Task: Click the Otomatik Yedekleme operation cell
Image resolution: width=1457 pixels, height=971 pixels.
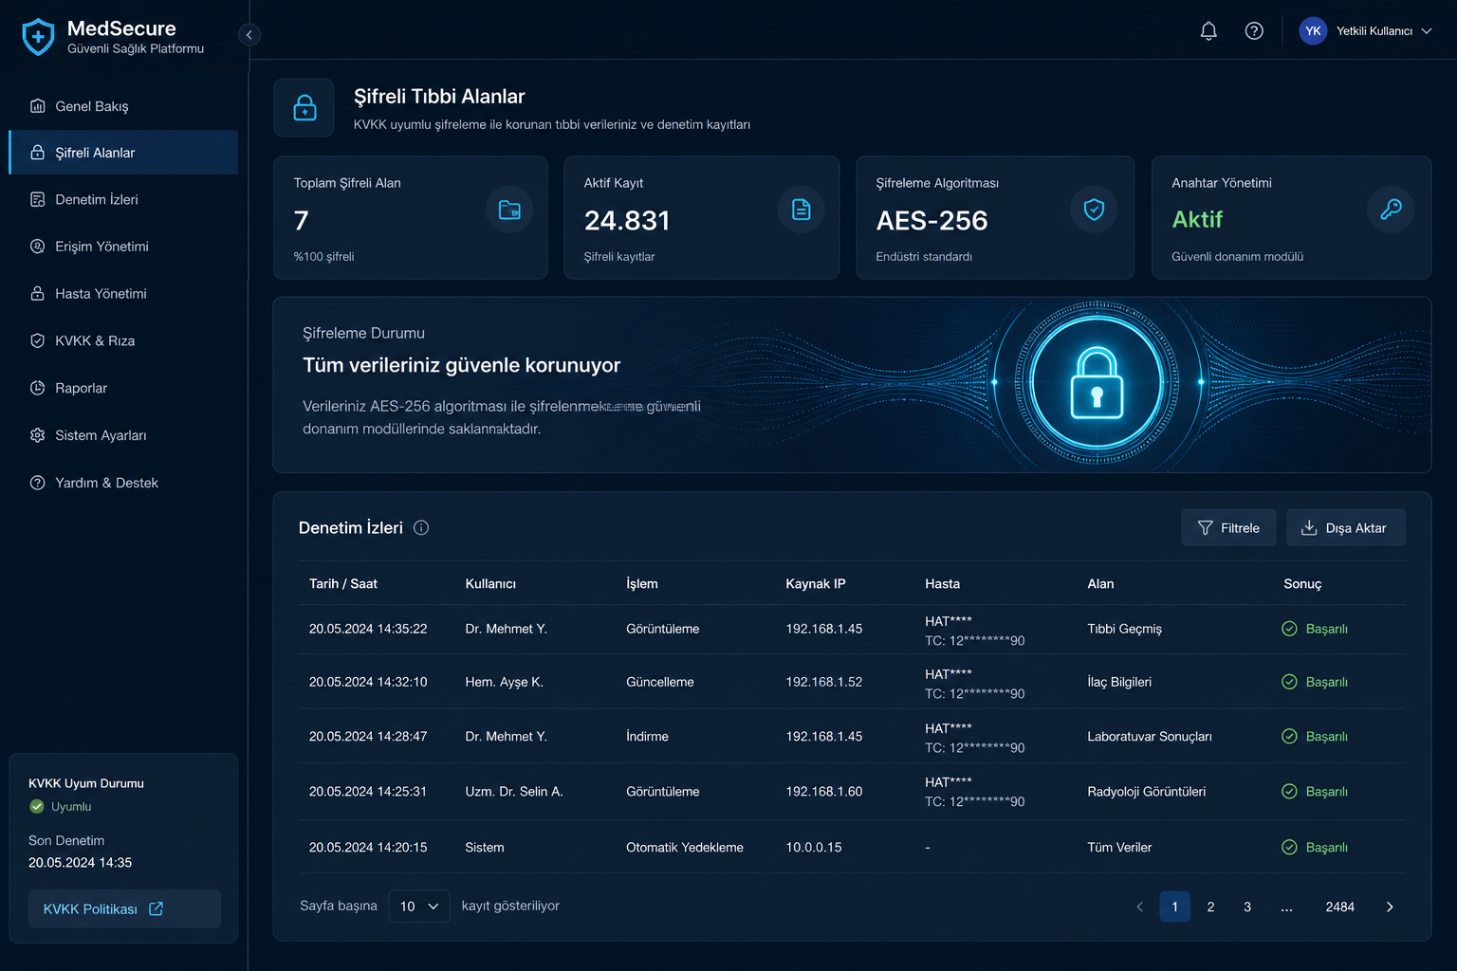Action: point(685,848)
